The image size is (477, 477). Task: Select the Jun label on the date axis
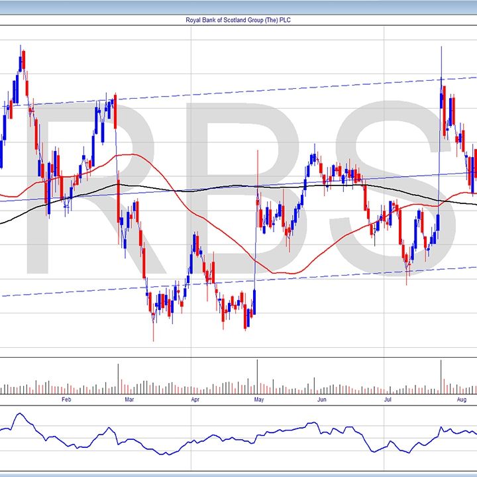[322, 400]
